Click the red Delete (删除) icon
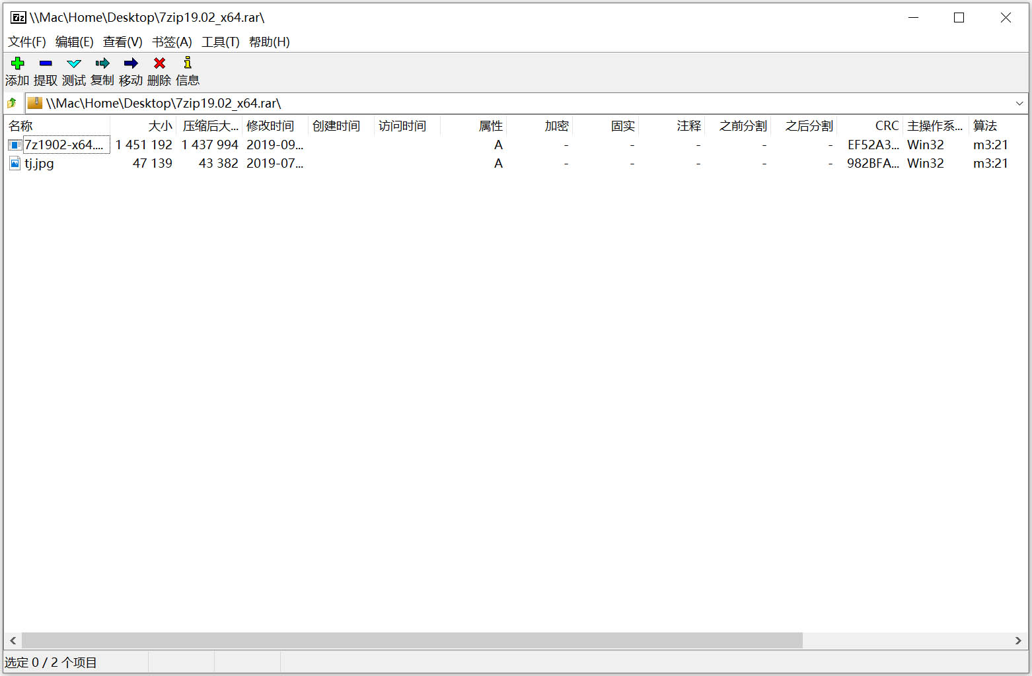Viewport: 1032px width, 676px height. (159, 63)
